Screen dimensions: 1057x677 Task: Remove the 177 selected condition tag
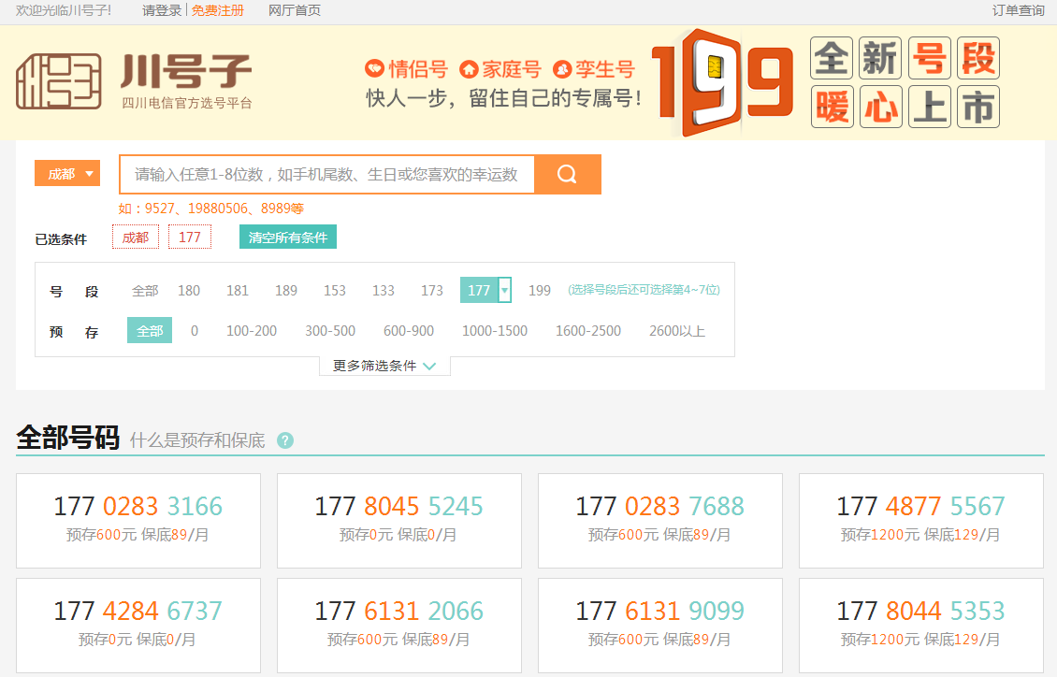pyautogui.click(x=190, y=238)
